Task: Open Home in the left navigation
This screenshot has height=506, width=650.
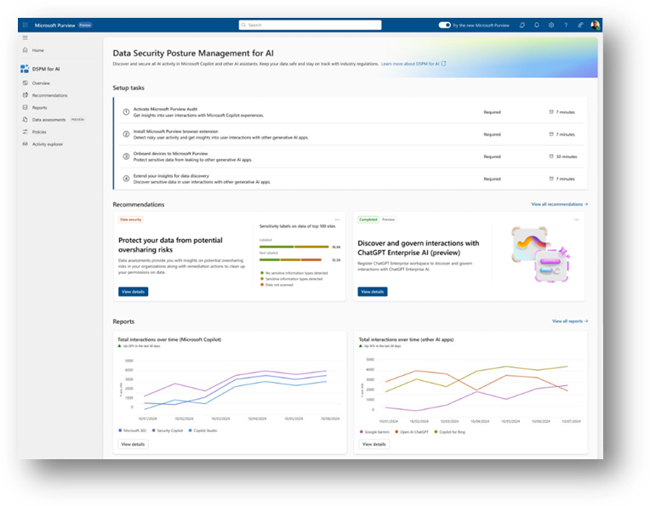Action: pos(38,50)
